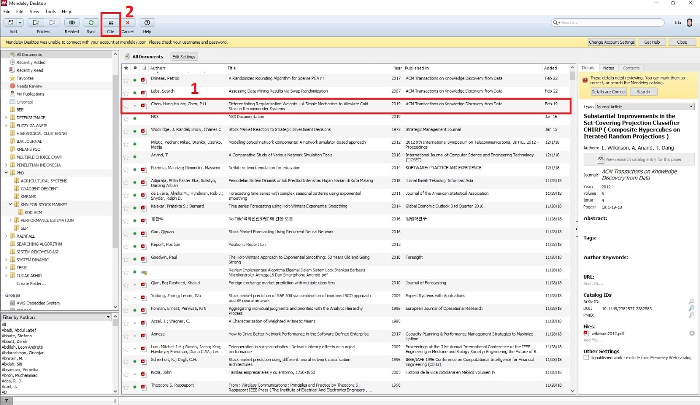Expand the PERFORMANCE ESTIMATION folder
The image size is (700, 405).
coord(10,220)
